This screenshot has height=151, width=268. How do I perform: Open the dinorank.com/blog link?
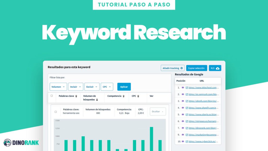pyautogui.click(x=204, y=128)
